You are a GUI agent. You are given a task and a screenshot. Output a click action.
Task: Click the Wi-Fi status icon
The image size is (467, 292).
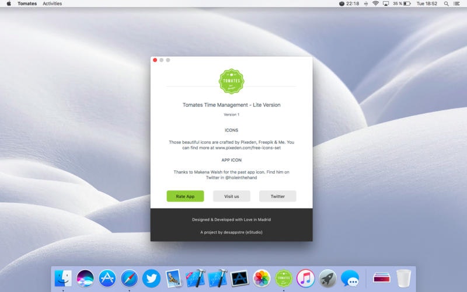[375, 4]
